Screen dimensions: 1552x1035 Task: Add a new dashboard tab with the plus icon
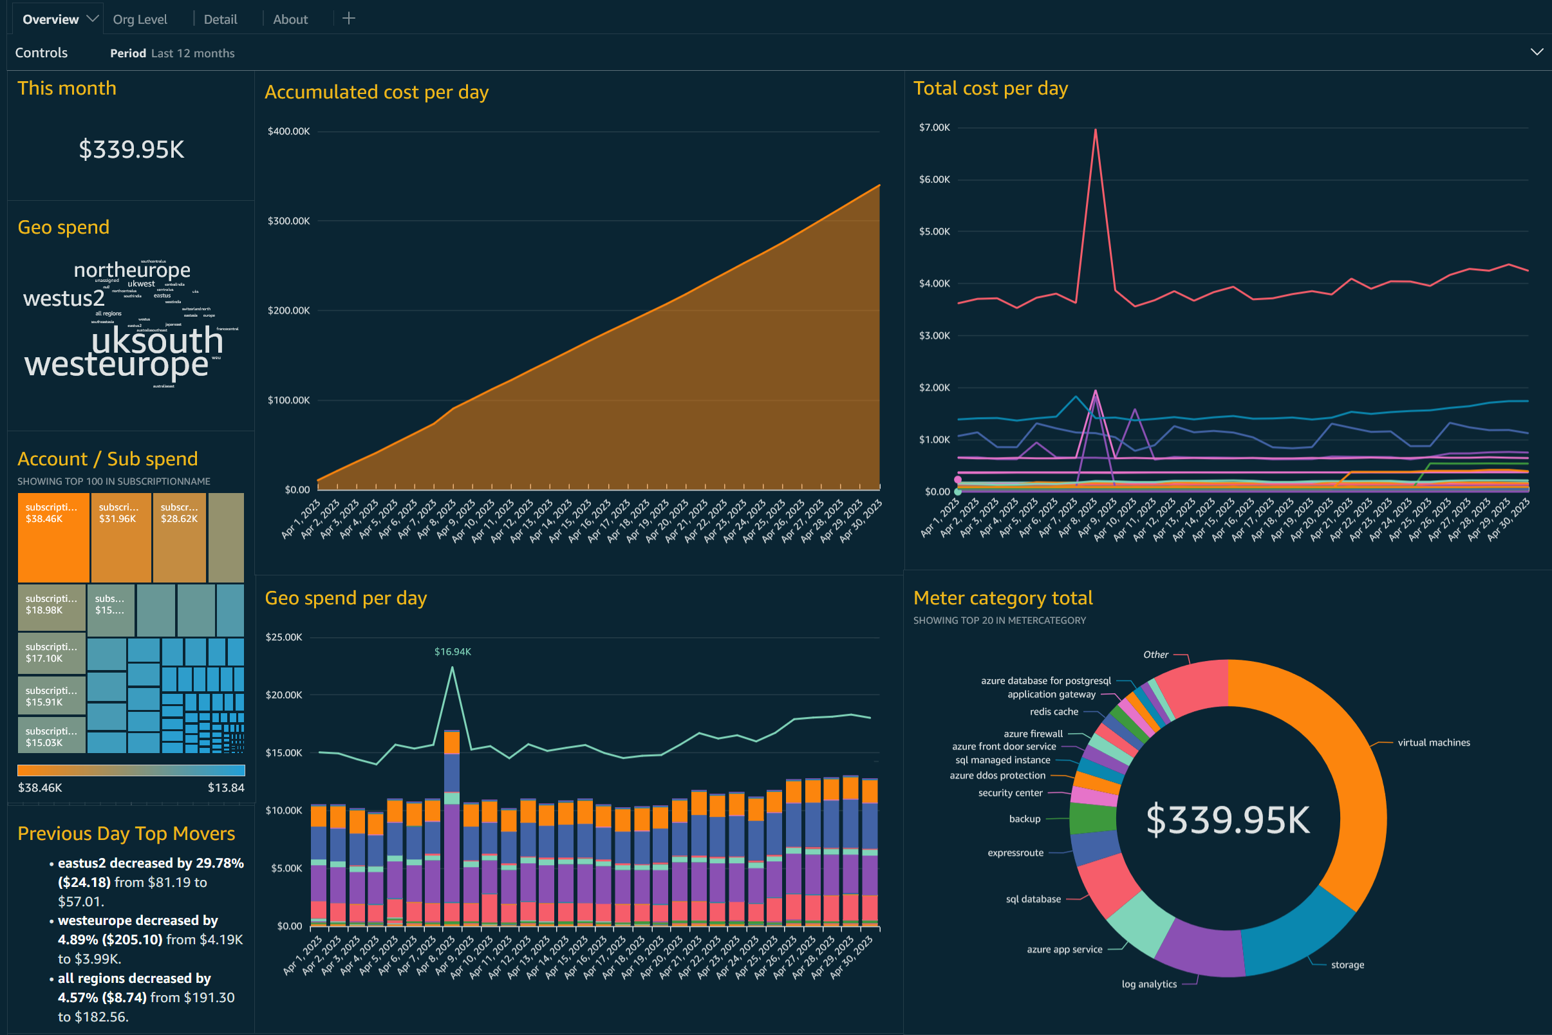click(348, 18)
